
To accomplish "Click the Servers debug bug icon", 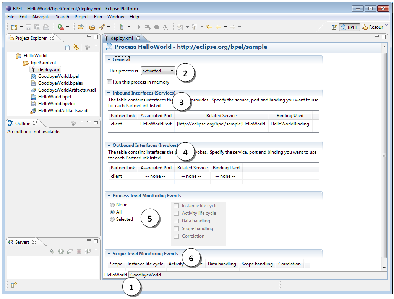I will click(x=52, y=251).
